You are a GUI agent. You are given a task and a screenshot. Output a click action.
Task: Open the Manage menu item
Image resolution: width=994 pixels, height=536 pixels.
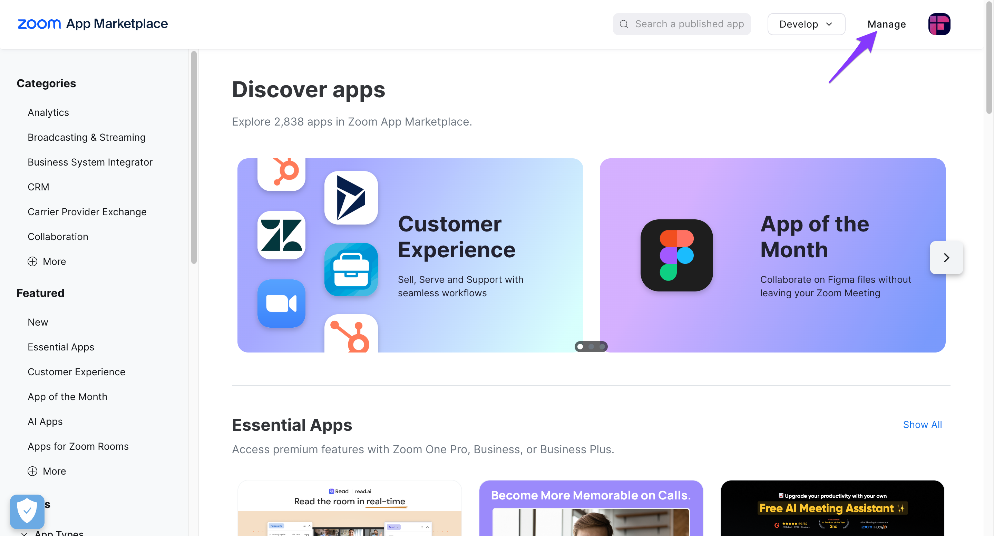click(886, 24)
